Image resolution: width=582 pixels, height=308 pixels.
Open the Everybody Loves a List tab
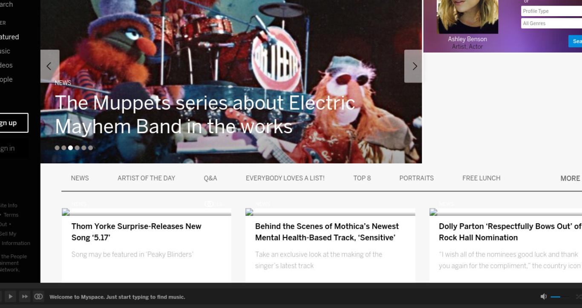(x=285, y=178)
